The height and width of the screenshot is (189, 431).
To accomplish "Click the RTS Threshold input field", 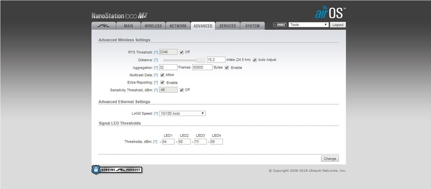I will pyautogui.click(x=168, y=52).
